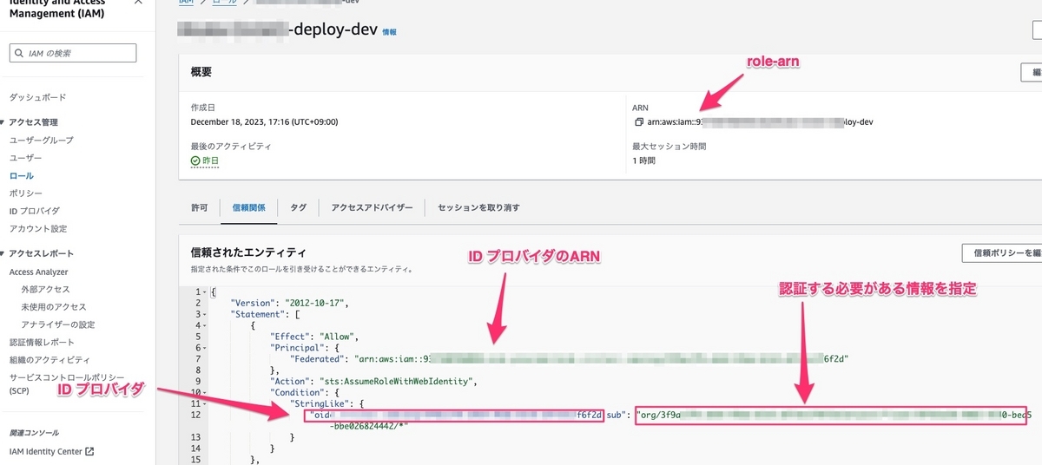Click the 1 時間 max session value

(x=644, y=160)
